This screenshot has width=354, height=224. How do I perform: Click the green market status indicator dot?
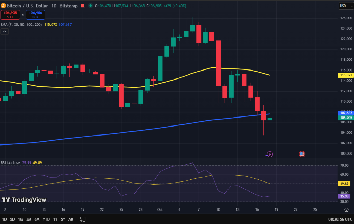91,6
